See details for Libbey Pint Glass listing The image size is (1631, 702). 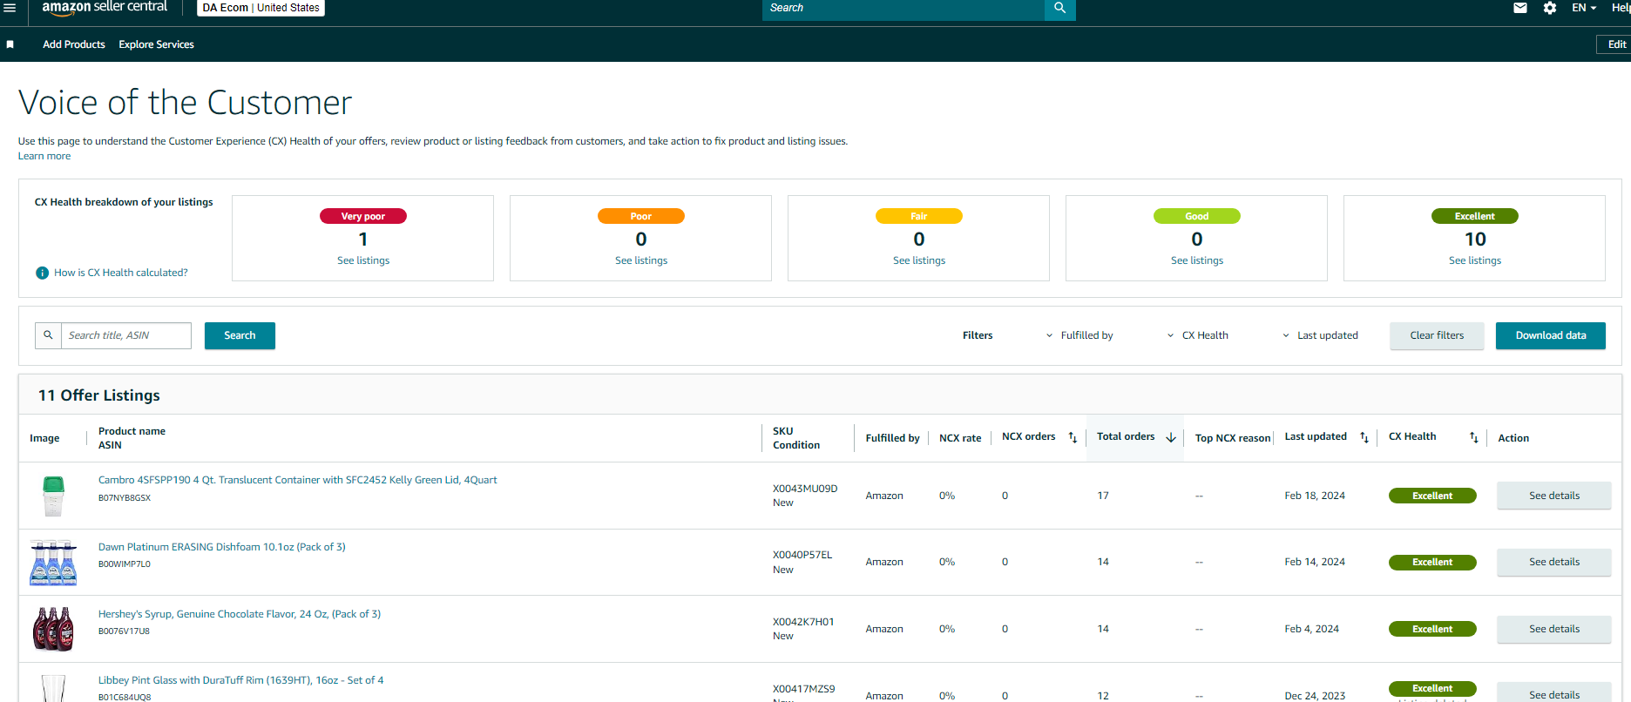point(1554,693)
